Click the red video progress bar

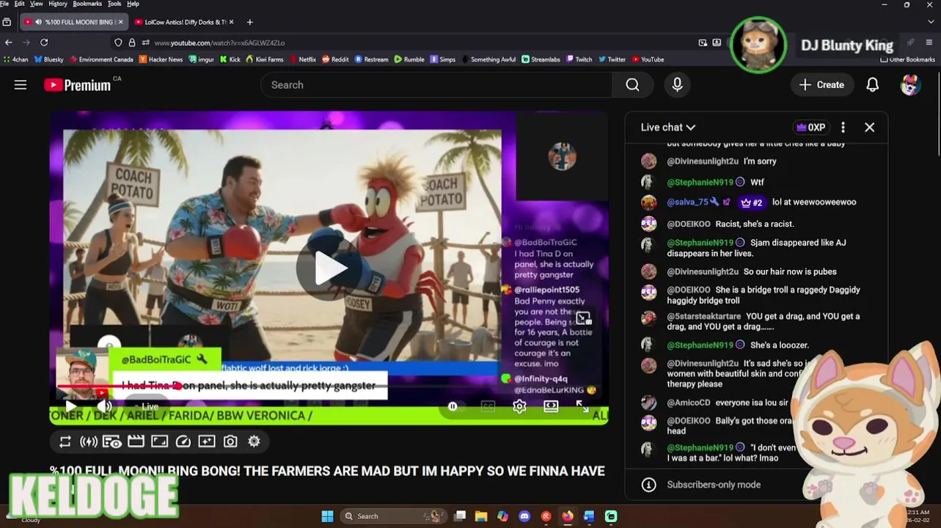(117, 386)
